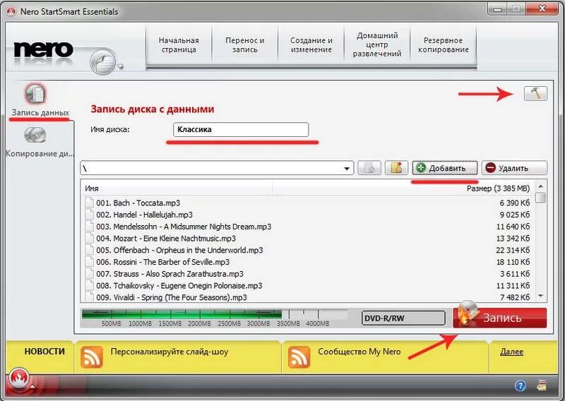Image resolution: width=565 pixels, height=401 pixels.
Task: Open the DVD-R/RW disc type selector
Action: tap(403, 318)
